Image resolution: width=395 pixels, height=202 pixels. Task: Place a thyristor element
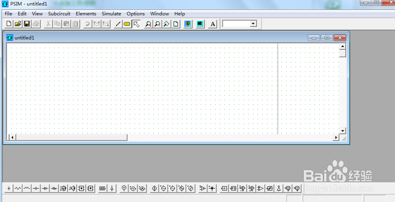click(x=54, y=189)
